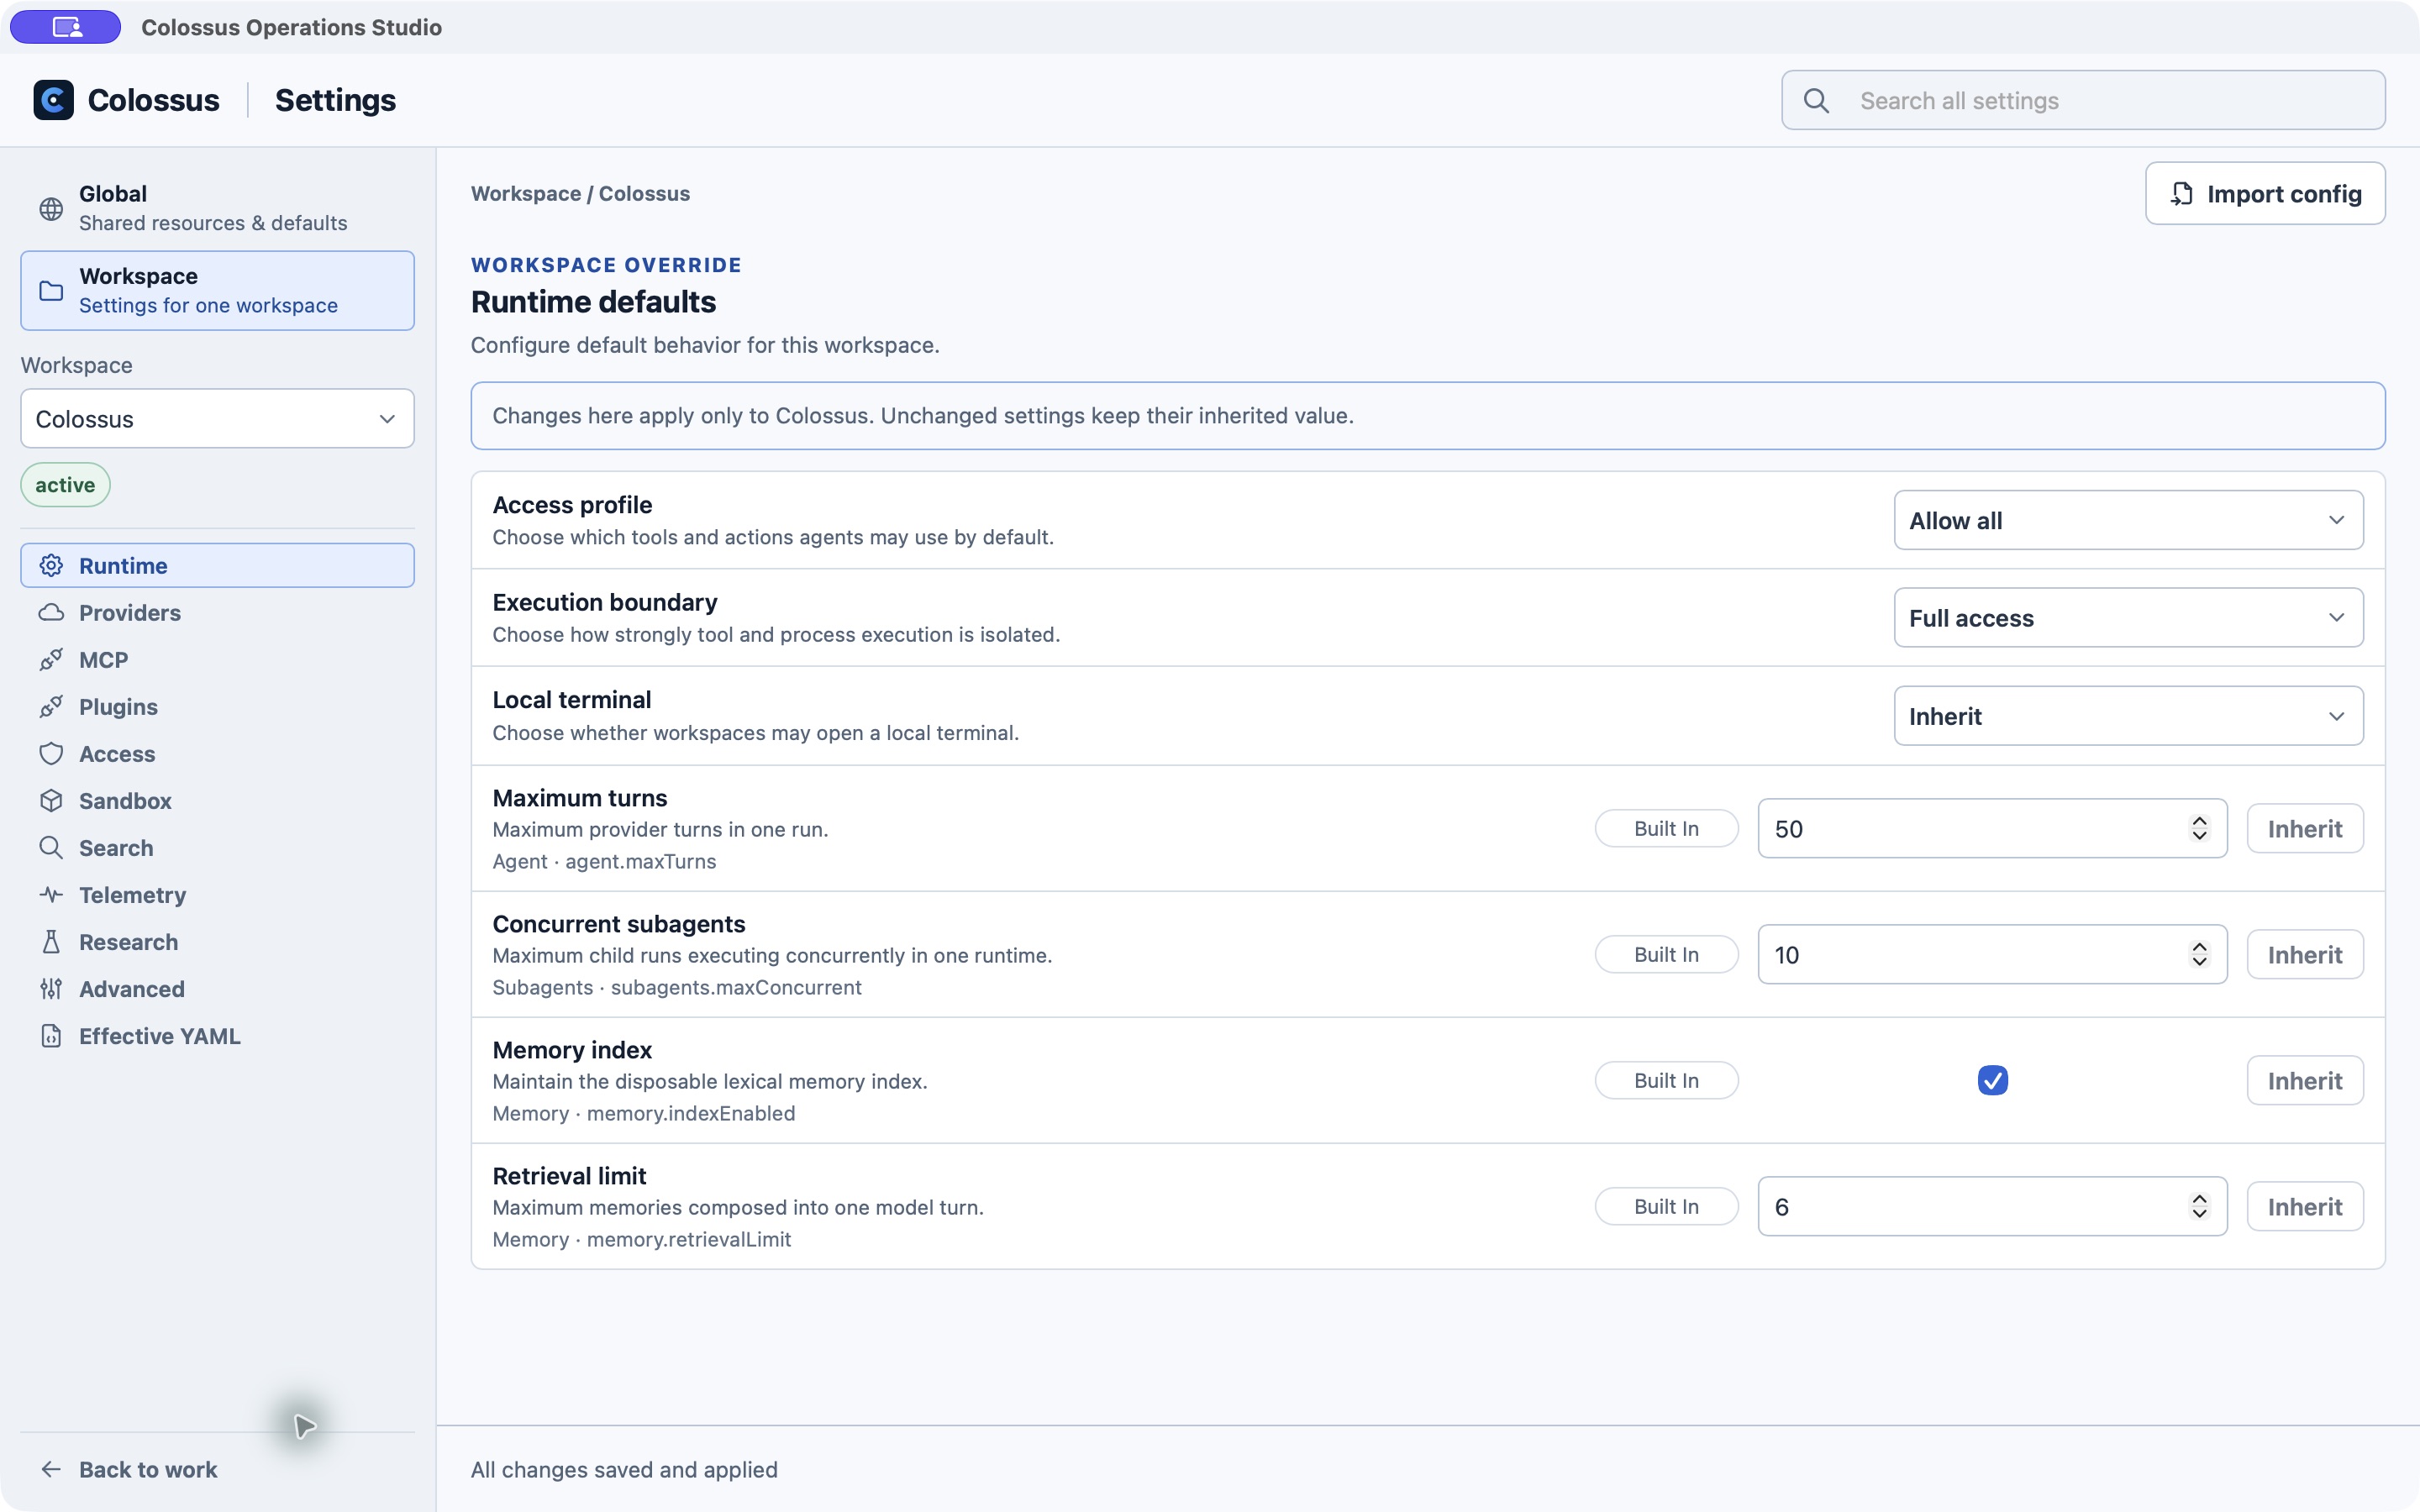Click Inherit for Memory index
Screen dimensions: 2420x1512
(2304, 1080)
